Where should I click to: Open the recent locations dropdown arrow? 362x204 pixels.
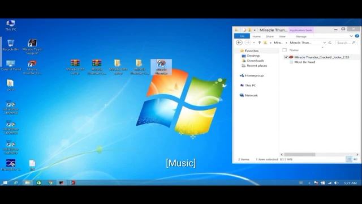pyautogui.click(x=254, y=43)
